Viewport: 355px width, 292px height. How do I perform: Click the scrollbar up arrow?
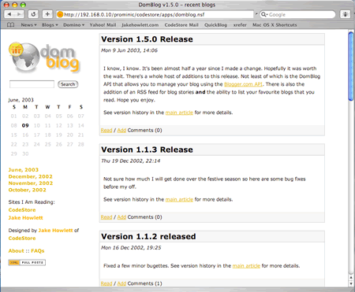(351, 278)
